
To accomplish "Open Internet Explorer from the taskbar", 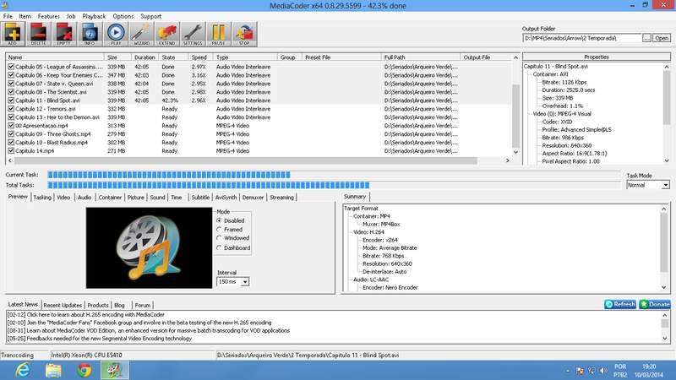I will click(23, 370).
